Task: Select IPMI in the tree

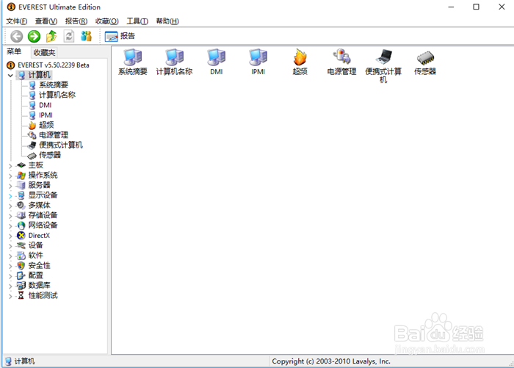Action: 46,115
